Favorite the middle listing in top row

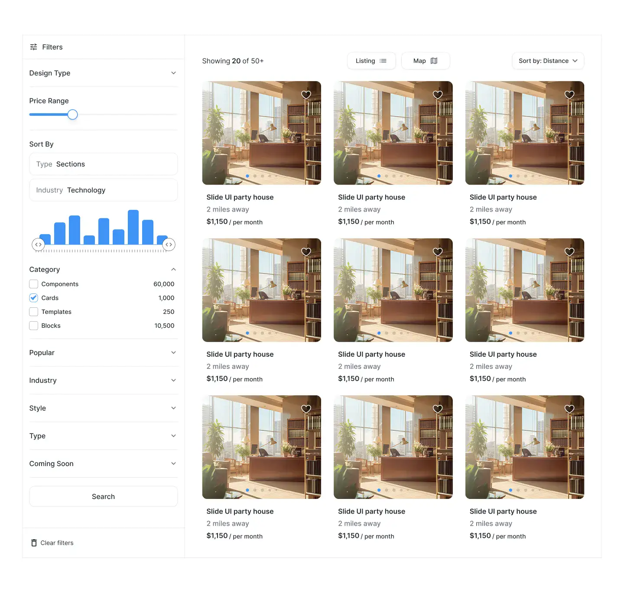click(438, 94)
